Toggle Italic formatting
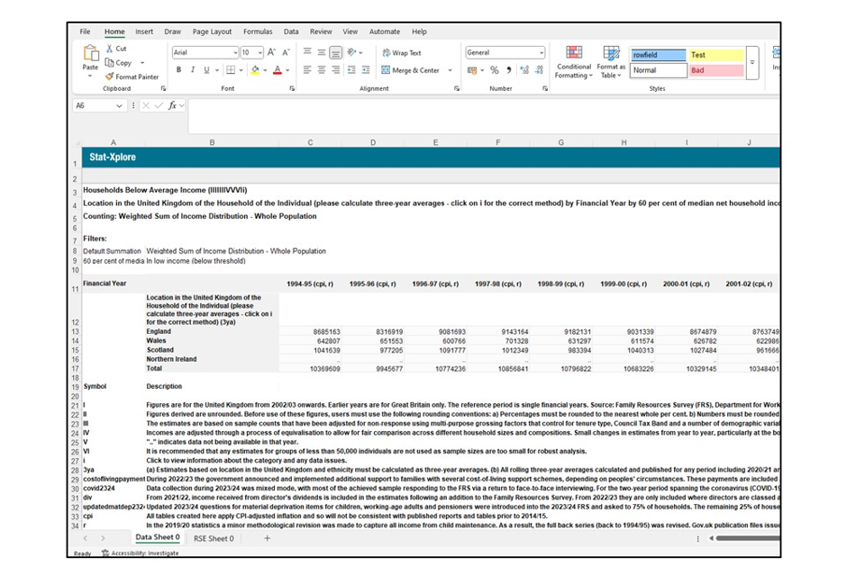The image size is (865, 576). pos(192,70)
